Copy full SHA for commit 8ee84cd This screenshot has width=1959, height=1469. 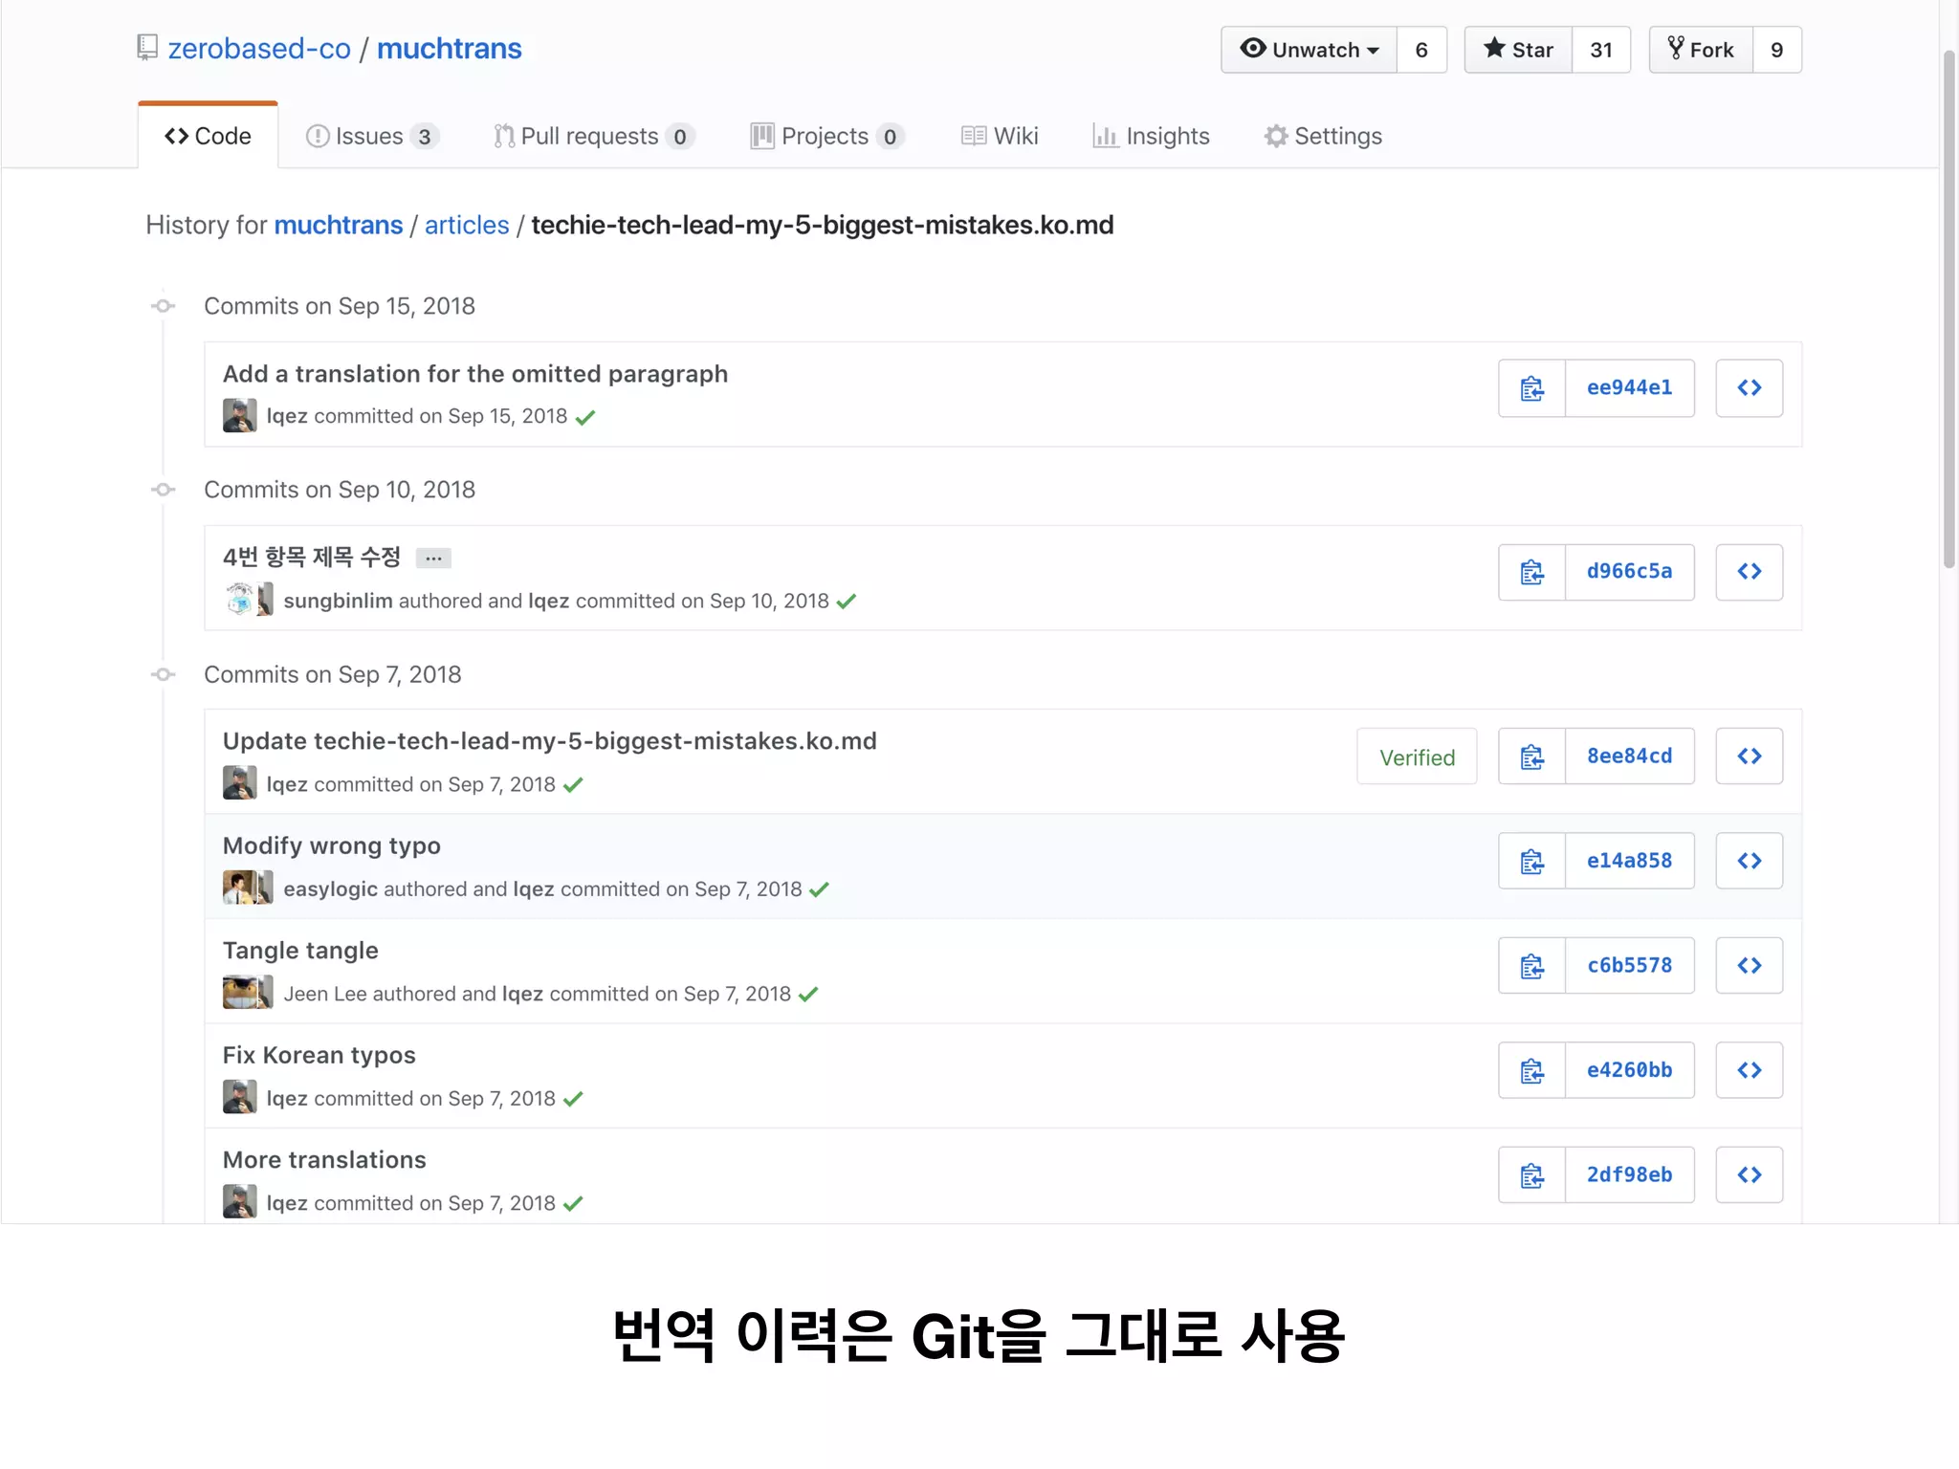point(1531,756)
